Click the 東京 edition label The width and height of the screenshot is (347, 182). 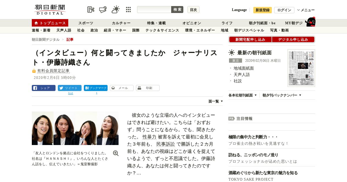[x=235, y=61]
